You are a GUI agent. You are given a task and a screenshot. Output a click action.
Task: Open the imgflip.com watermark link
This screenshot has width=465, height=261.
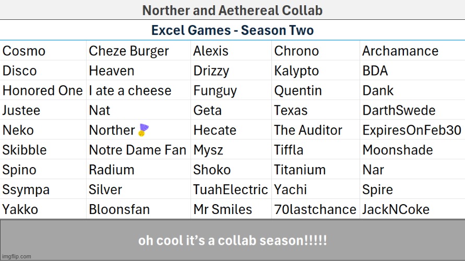click(17, 256)
